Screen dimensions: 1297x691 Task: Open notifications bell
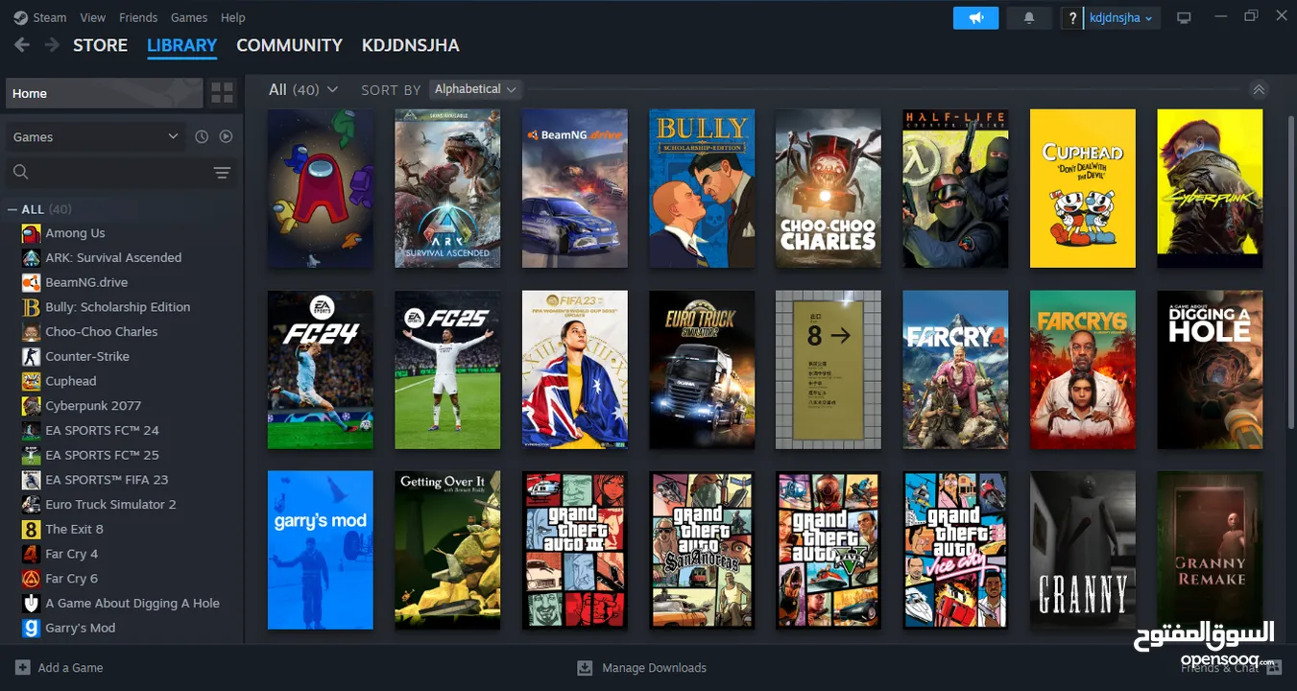tap(1030, 17)
